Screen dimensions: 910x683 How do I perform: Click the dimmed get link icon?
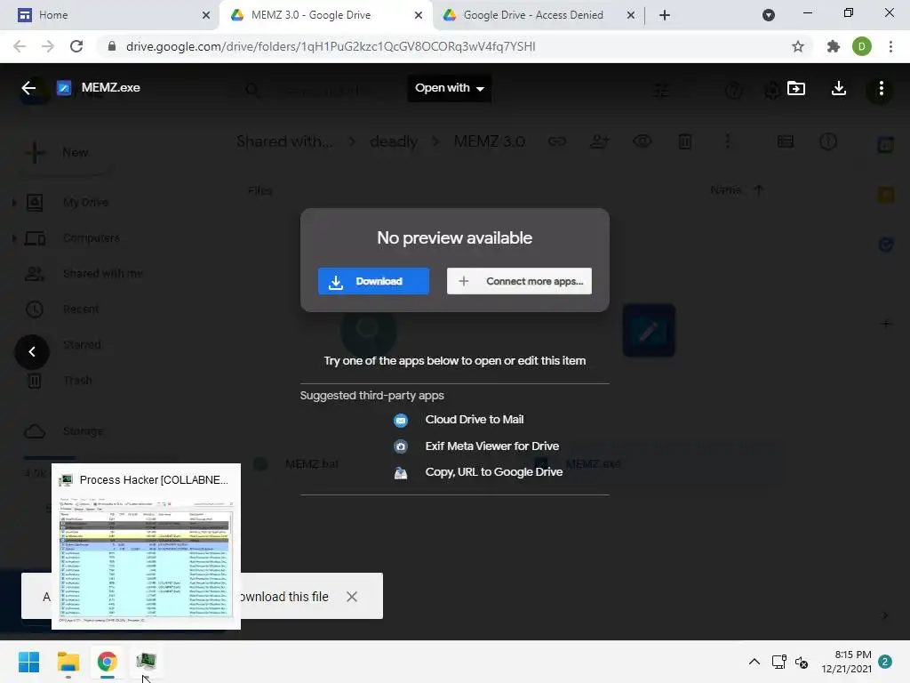(x=556, y=141)
